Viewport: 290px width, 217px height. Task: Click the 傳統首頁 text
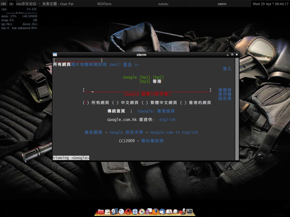[x=116, y=111]
